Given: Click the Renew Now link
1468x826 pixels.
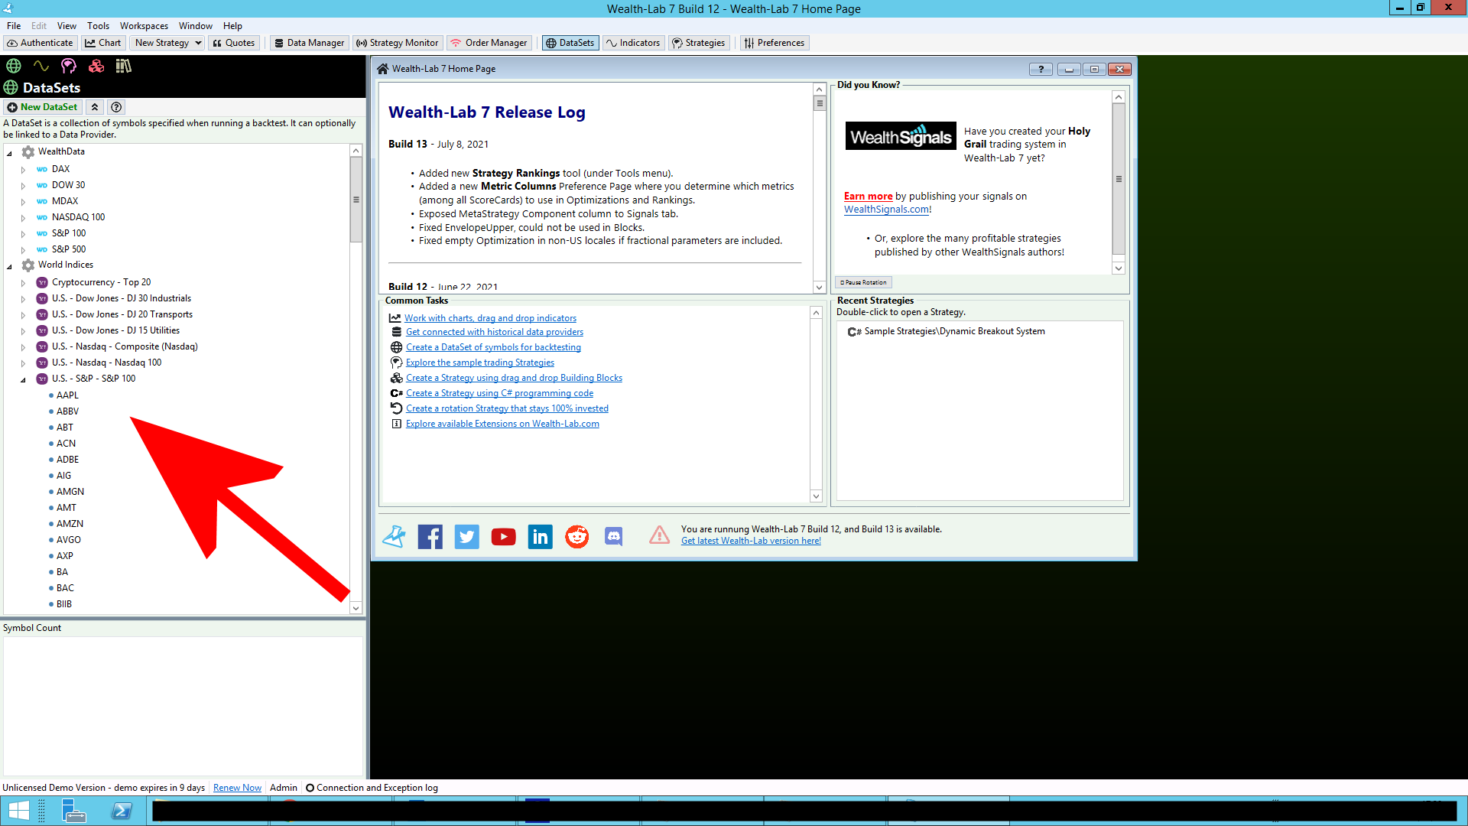Looking at the screenshot, I should coord(237,788).
